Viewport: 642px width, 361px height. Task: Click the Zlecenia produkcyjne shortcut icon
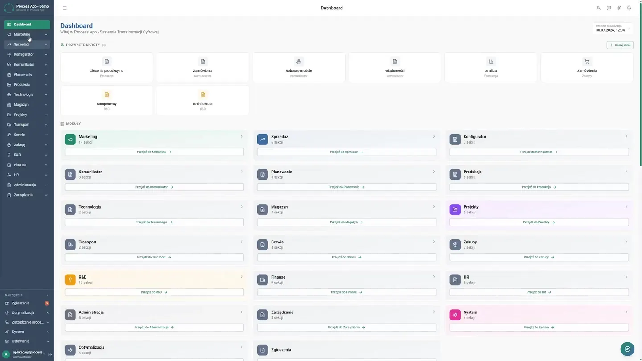(107, 62)
